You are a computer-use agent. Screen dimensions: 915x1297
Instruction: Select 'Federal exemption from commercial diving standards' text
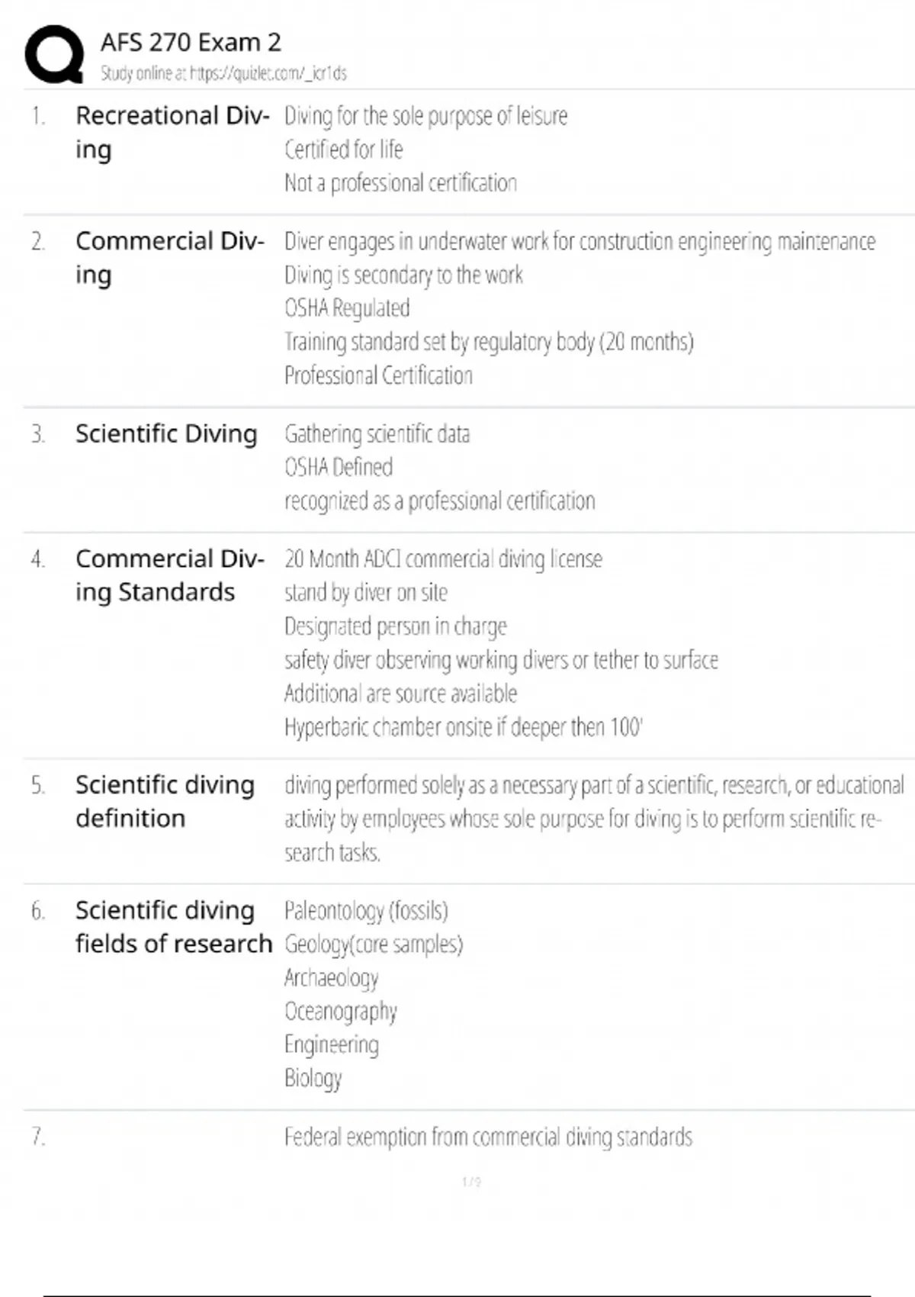488,1138
